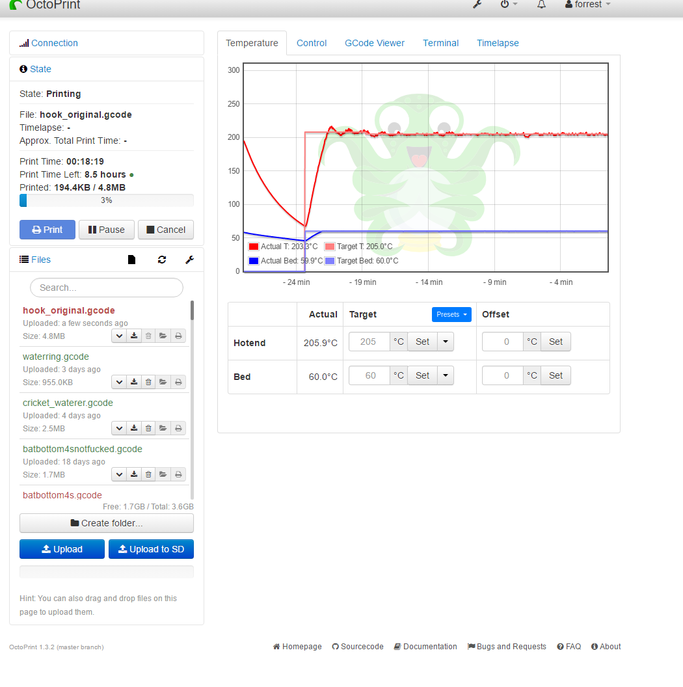This screenshot has width=683, height=687.
Task: Pause the current print
Action: 106,230
